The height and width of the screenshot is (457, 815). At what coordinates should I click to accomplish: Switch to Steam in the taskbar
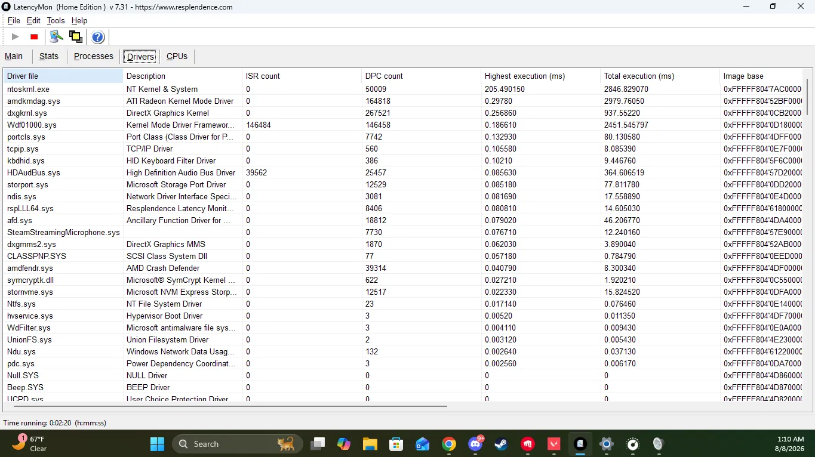click(502, 444)
